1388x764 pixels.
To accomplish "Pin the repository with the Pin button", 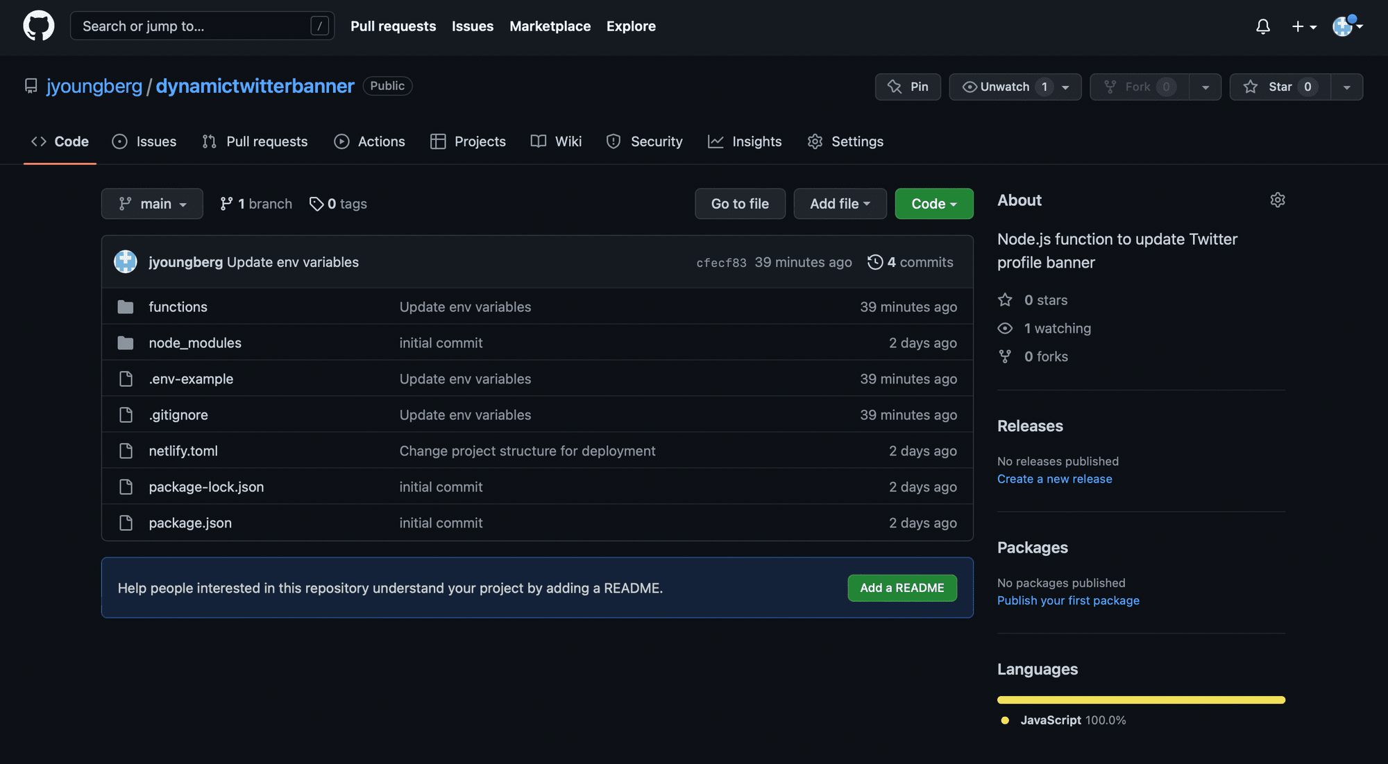I will pyautogui.click(x=908, y=87).
